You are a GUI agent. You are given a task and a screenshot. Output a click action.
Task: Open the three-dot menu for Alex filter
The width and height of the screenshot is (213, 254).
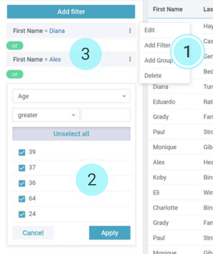tap(130, 59)
